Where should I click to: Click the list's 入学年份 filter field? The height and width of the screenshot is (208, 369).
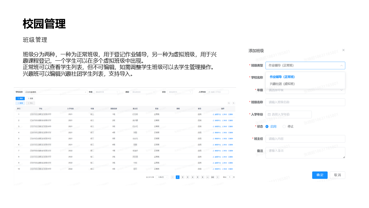coord(218,92)
